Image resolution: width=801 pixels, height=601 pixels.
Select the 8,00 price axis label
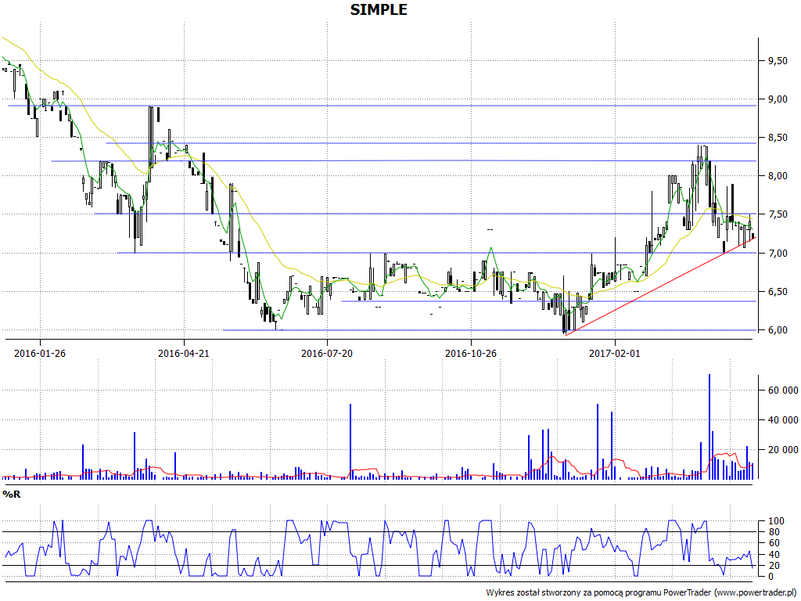[778, 176]
